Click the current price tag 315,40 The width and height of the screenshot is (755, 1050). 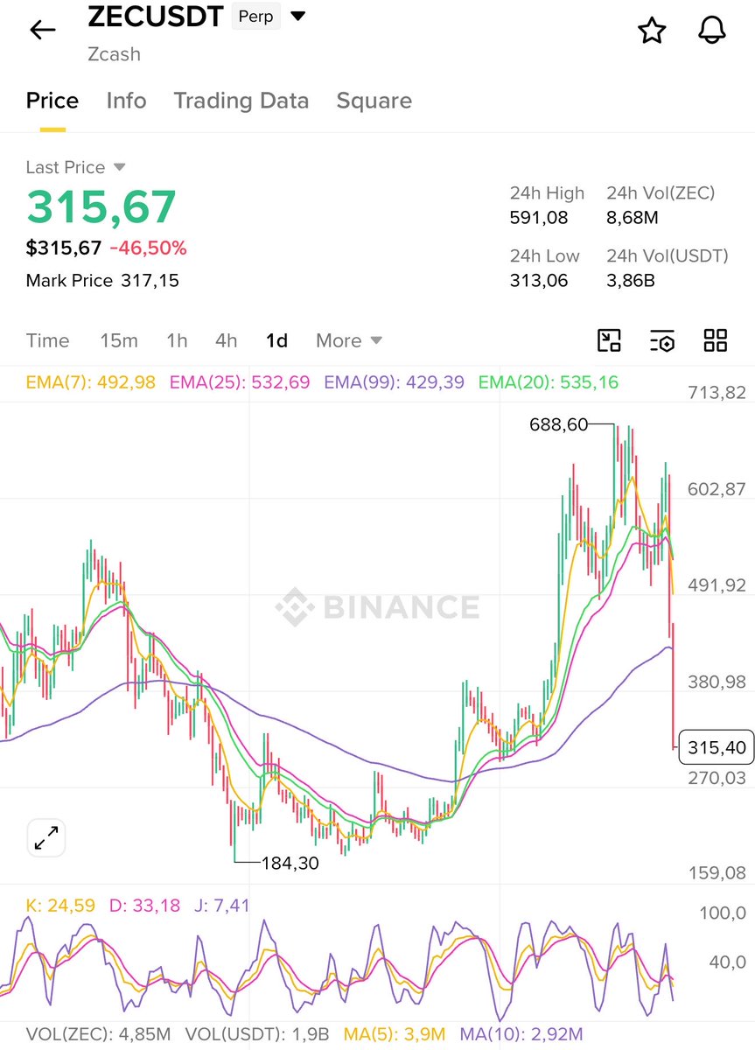tap(717, 746)
